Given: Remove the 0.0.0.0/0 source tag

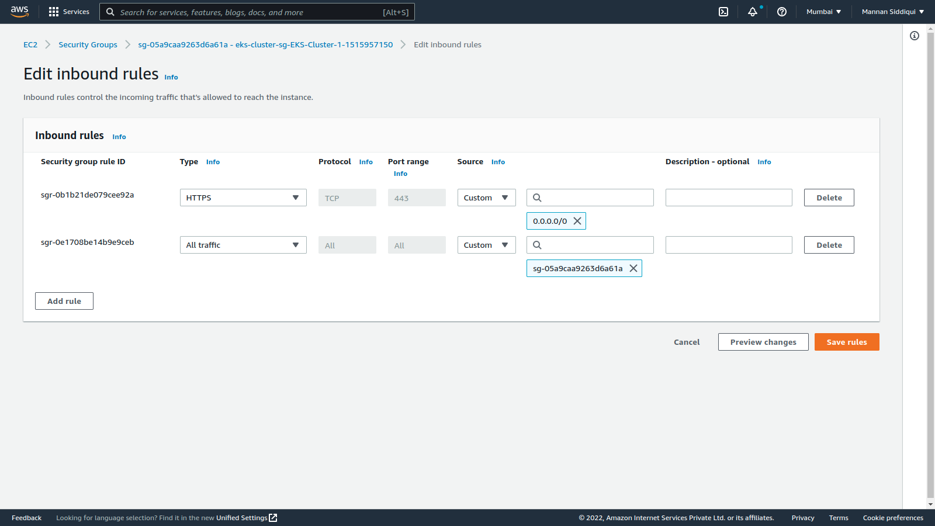Looking at the screenshot, I should pos(577,221).
